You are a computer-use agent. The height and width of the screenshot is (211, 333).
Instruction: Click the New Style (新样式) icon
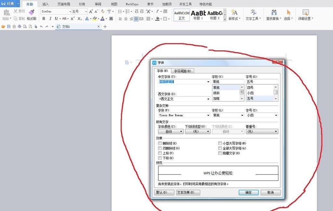(234, 12)
